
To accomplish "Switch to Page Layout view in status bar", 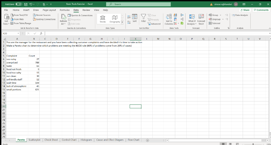I will [x=231, y=144].
